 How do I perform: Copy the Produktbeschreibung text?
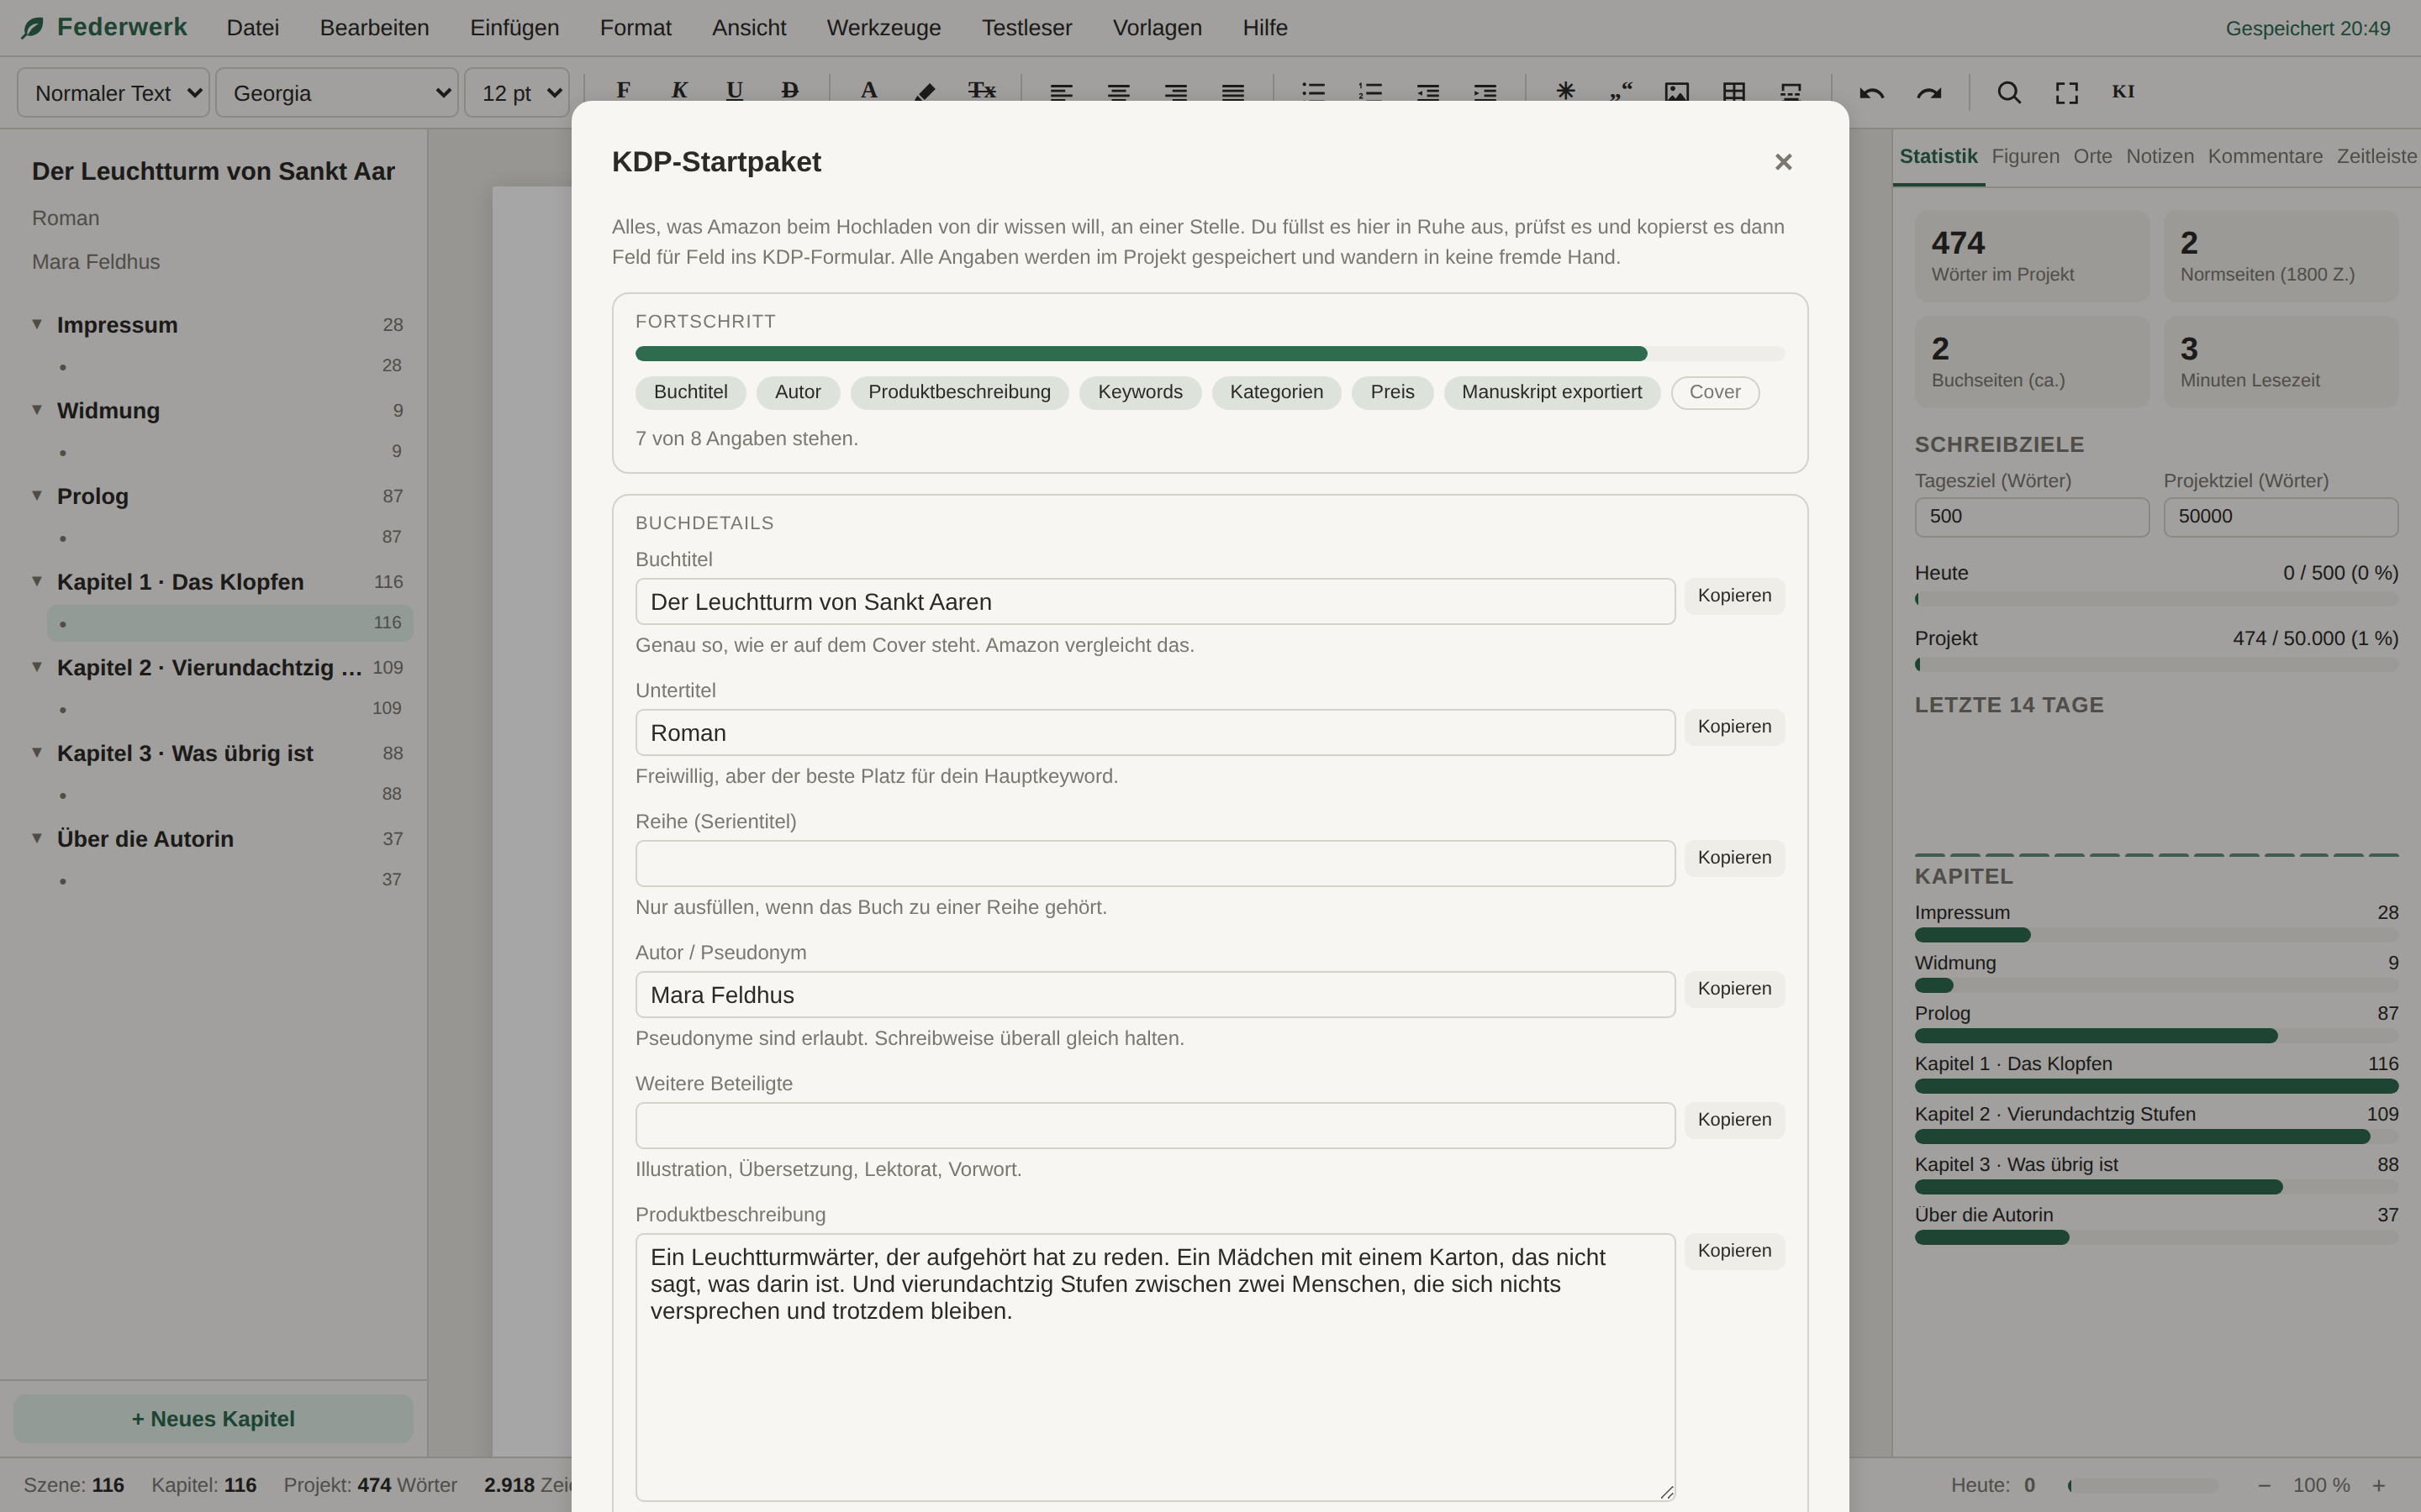pyautogui.click(x=1733, y=1251)
